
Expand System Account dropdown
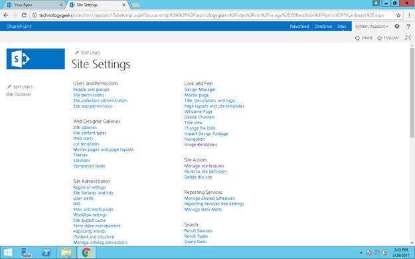371,27
